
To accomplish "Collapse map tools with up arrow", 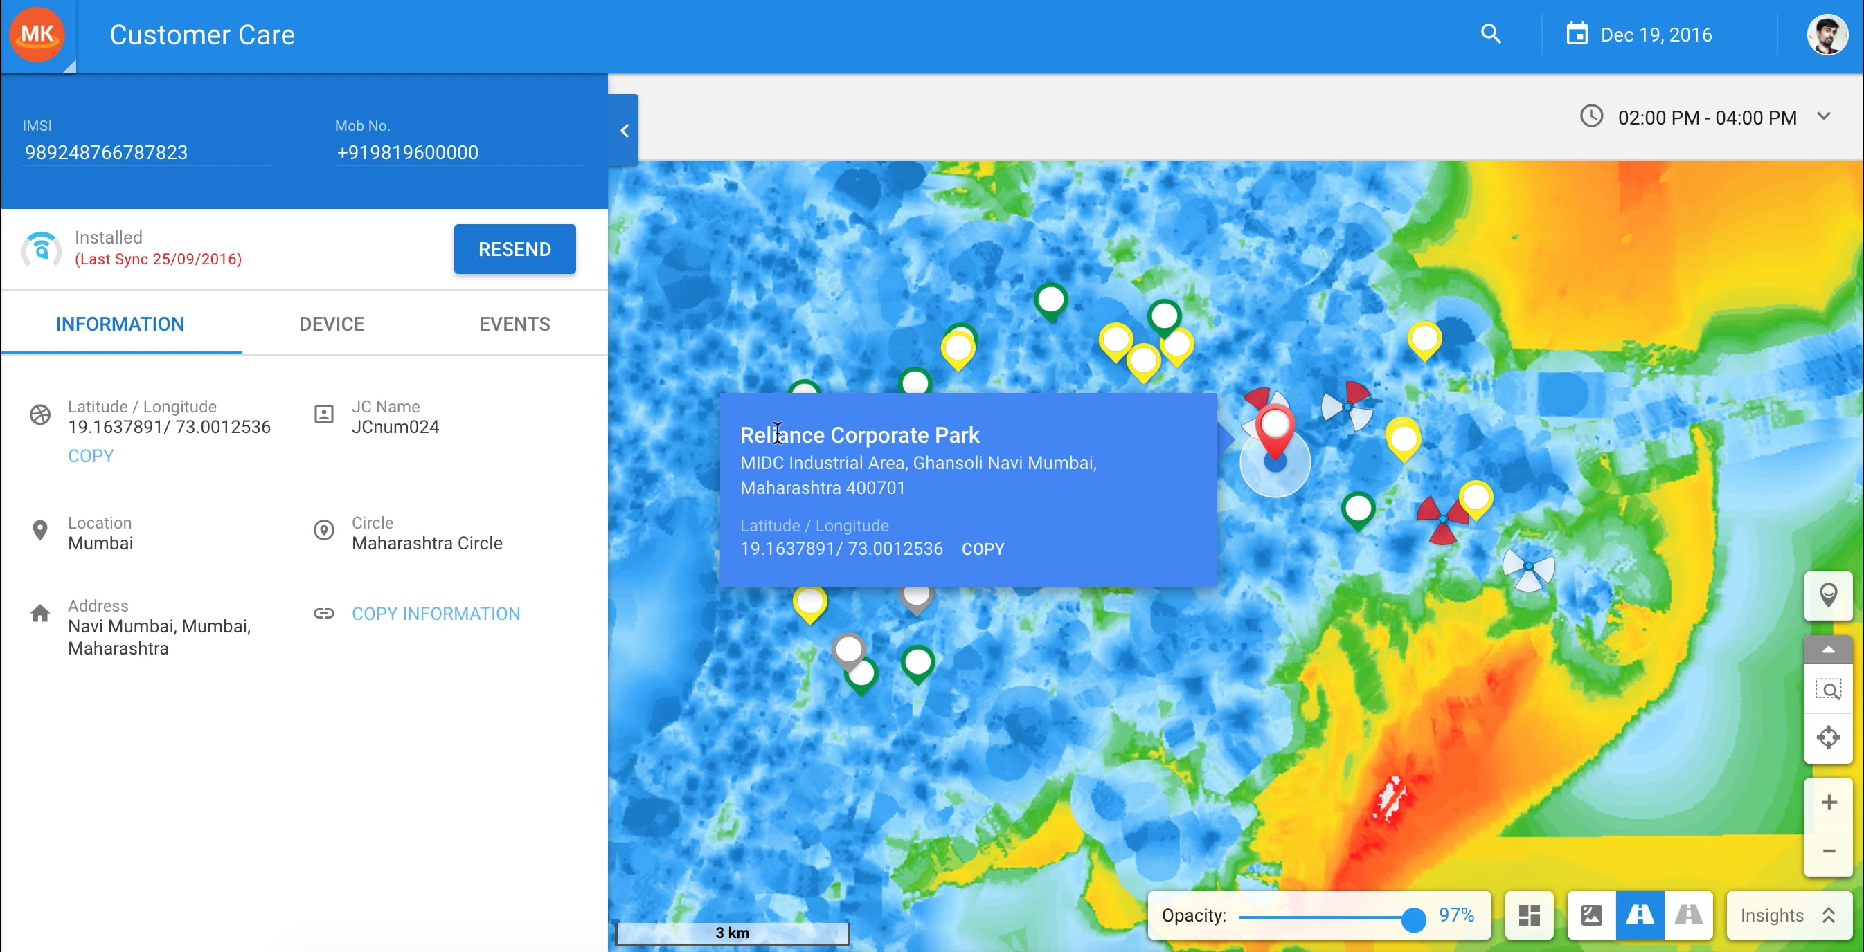I will [1828, 650].
